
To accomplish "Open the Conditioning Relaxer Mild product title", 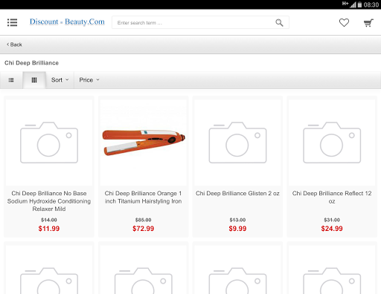I will [x=49, y=201].
